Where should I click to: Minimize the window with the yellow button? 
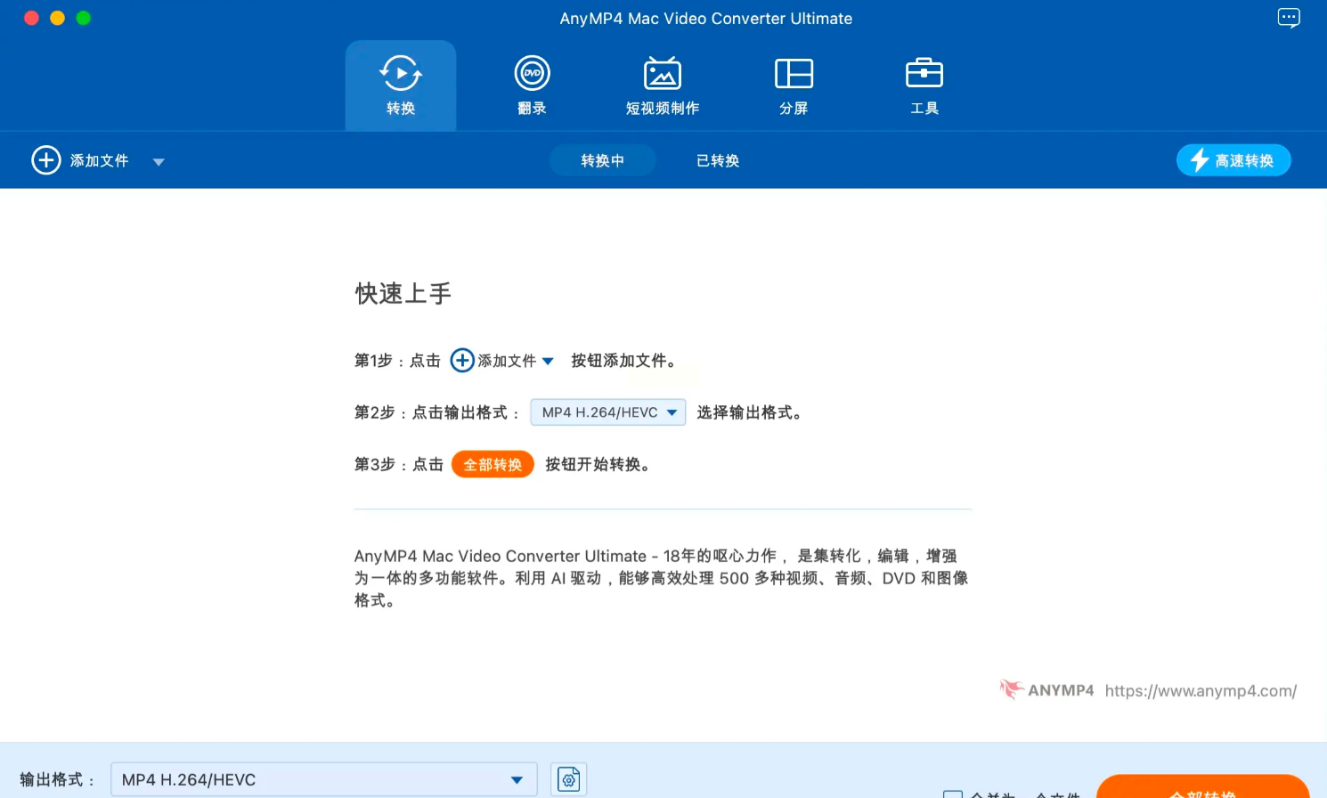click(x=57, y=18)
